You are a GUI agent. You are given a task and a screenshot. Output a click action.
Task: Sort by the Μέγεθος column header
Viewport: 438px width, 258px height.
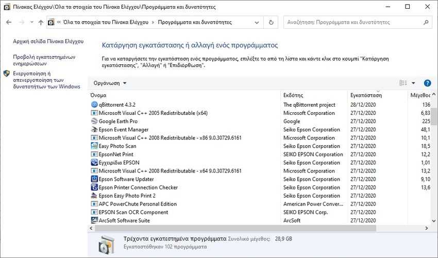pyautogui.click(x=419, y=95)
